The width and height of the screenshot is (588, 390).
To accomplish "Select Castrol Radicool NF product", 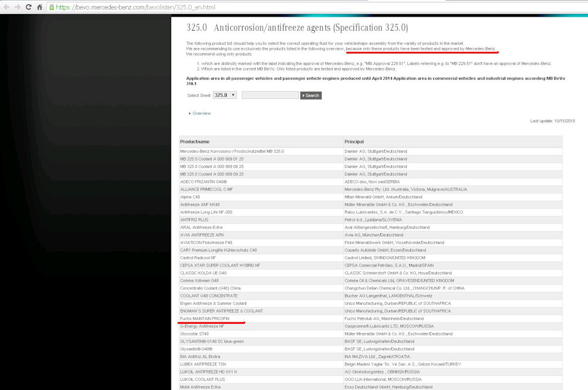I will pyautogui.click(x=198, y=258).
